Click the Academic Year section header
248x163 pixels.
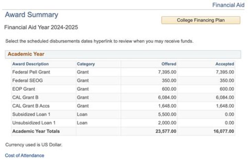123,54
